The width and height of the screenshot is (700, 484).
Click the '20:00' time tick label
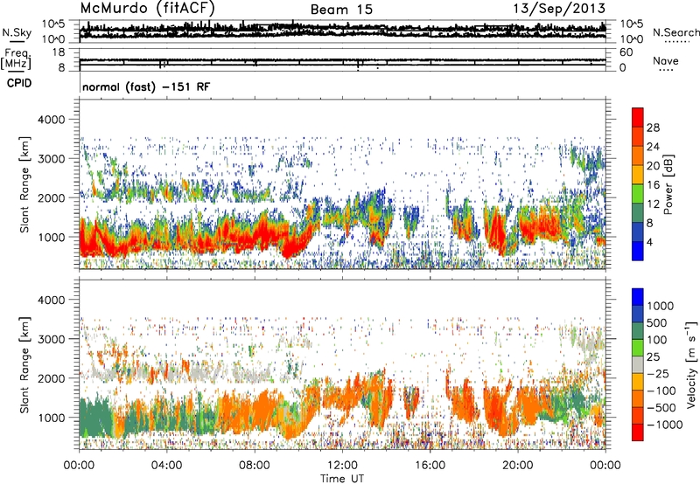pyautogui.click(x=517, y=466)
